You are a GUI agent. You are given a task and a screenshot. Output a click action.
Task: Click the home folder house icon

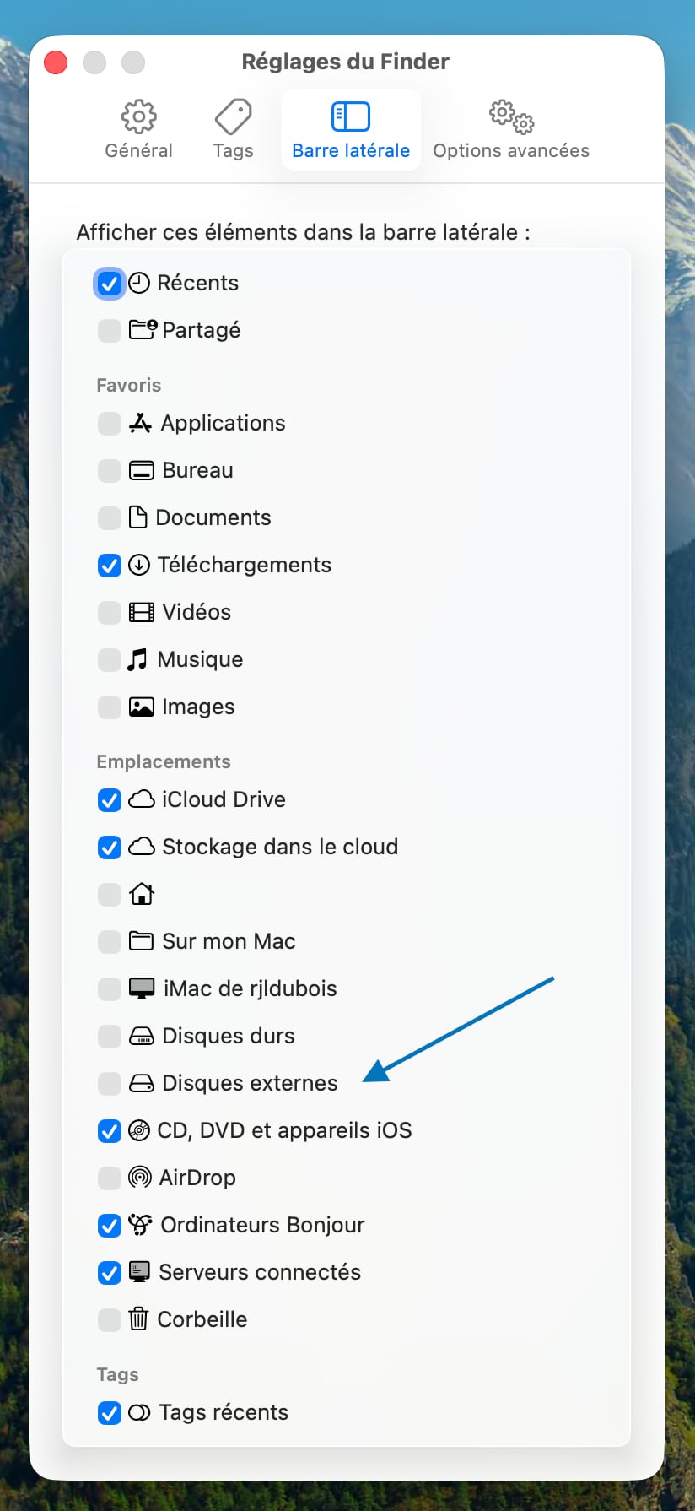click(x=142, y=893)
